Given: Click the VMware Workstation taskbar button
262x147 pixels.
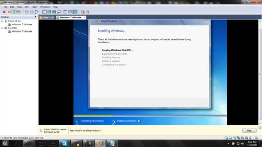Looking at the screenshot, I should coord(99,143).
